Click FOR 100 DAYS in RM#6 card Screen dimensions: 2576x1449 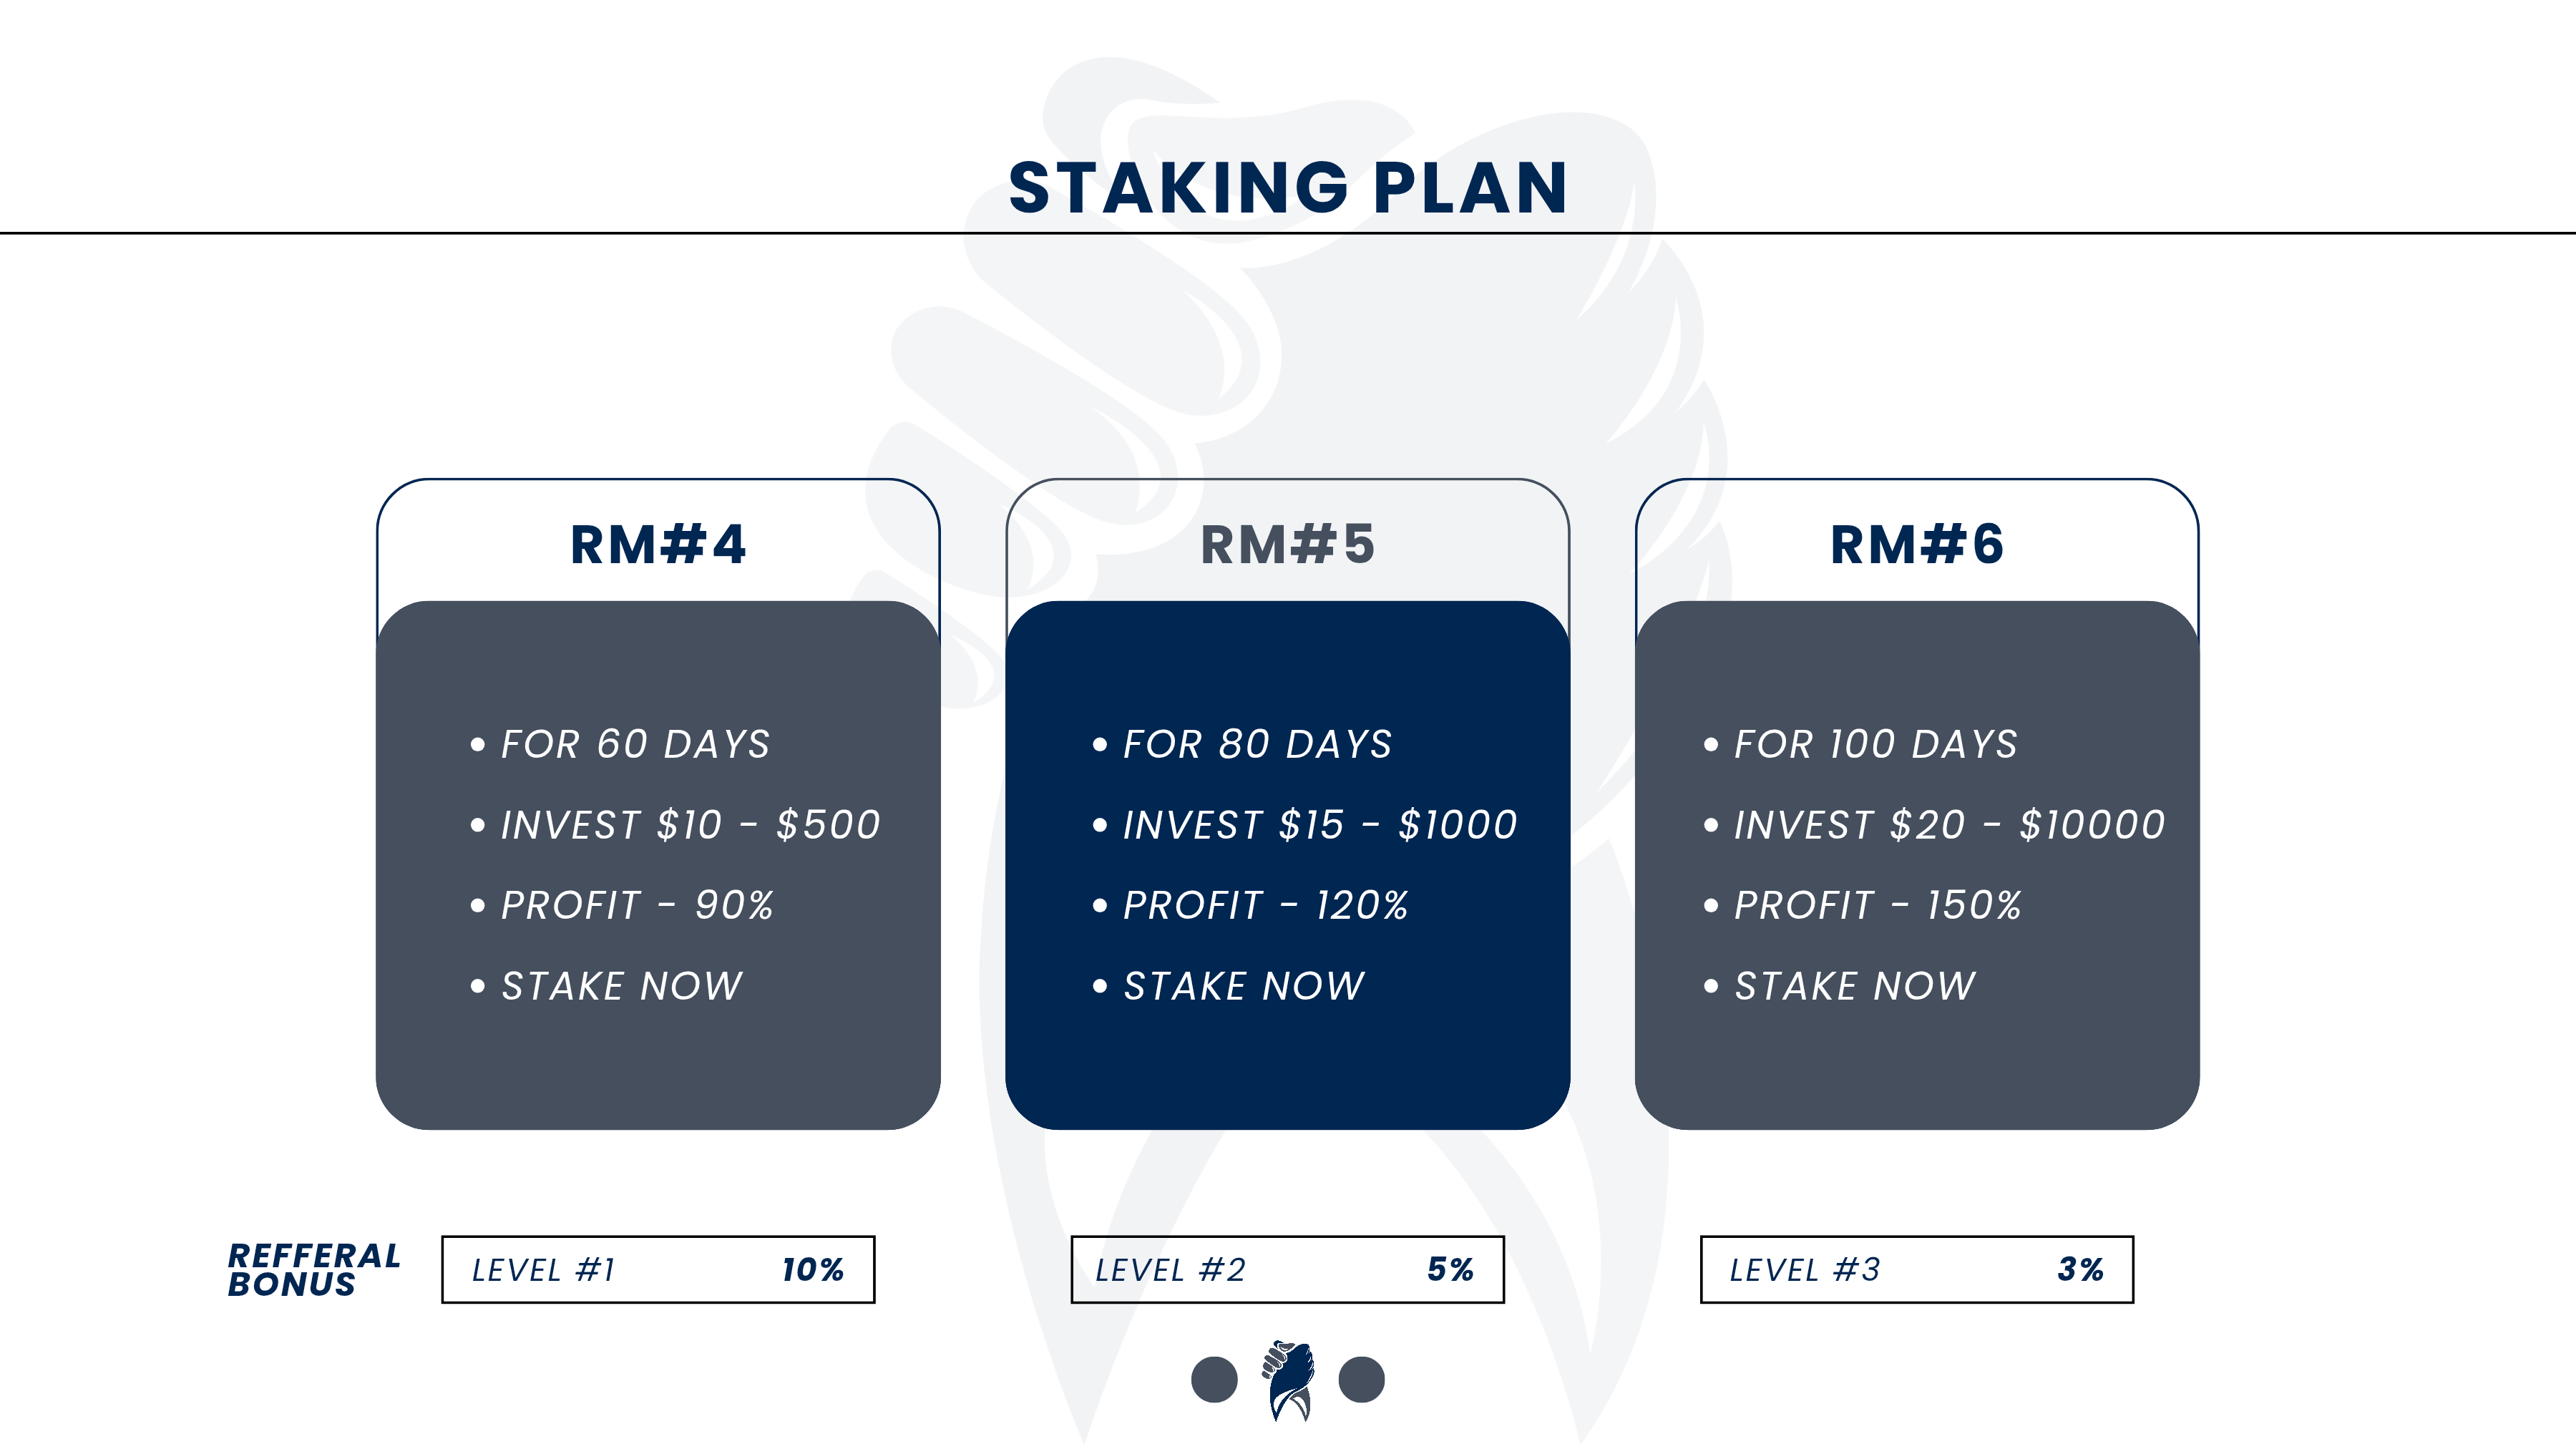(1875, 744)
